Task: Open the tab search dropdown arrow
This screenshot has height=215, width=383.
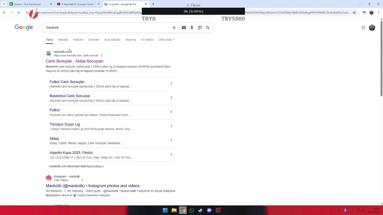Action: 4,4
